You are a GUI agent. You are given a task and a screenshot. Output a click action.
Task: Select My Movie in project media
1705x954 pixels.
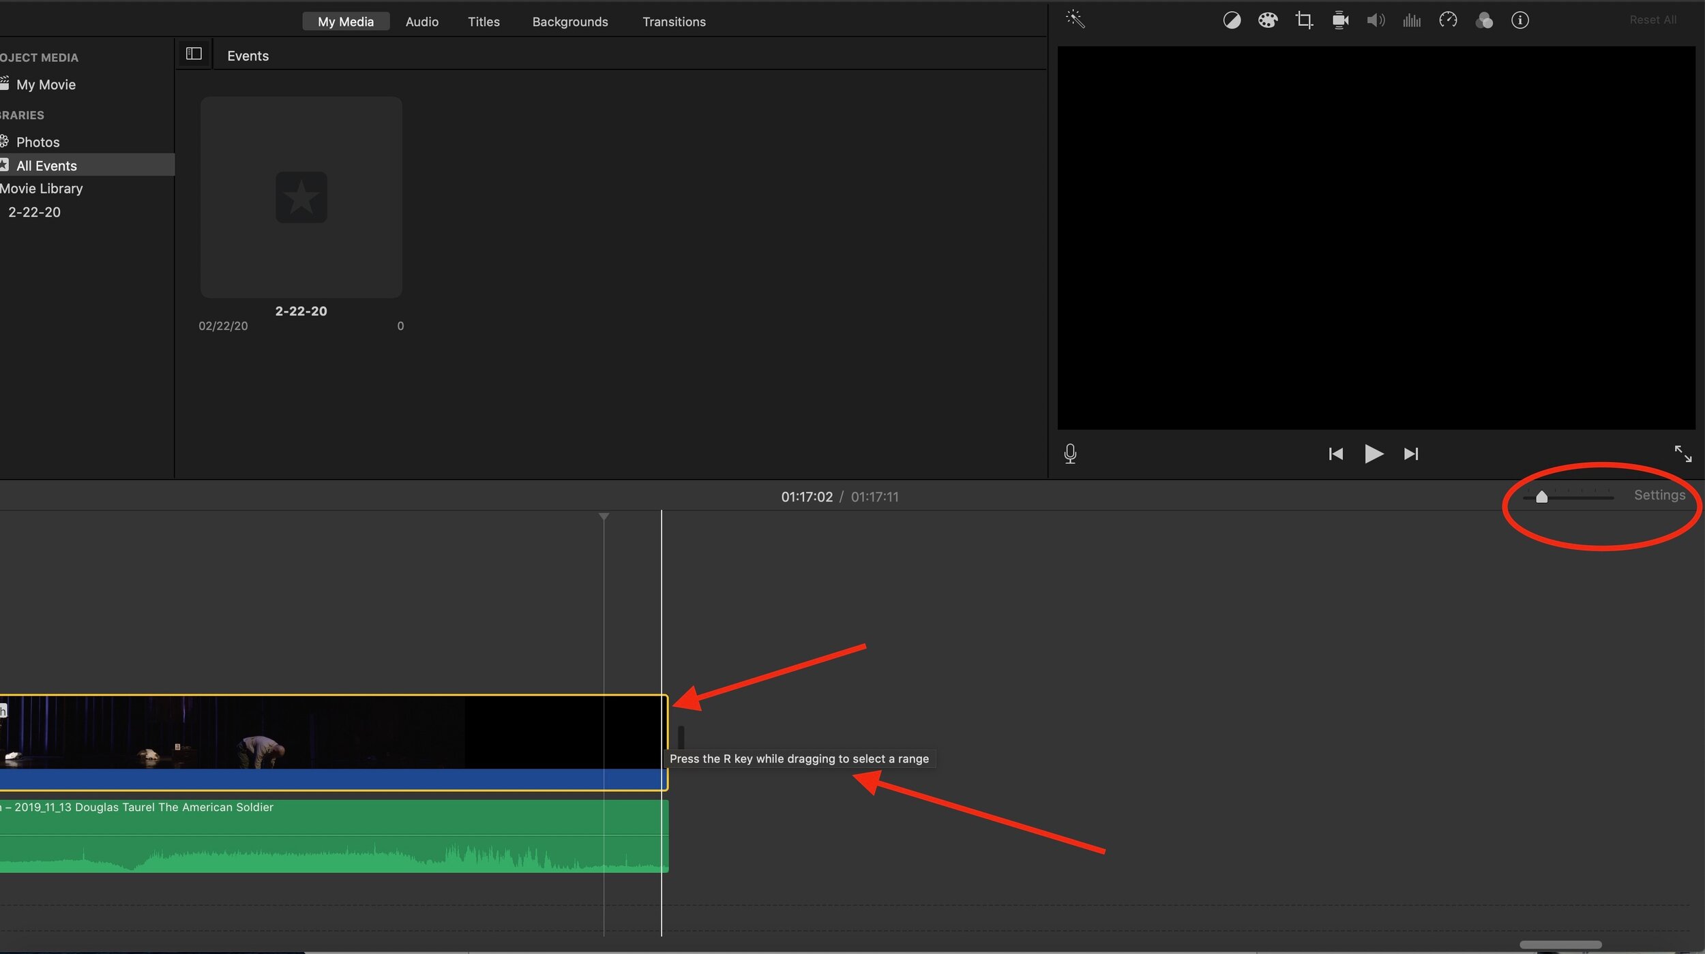(45, 84)
